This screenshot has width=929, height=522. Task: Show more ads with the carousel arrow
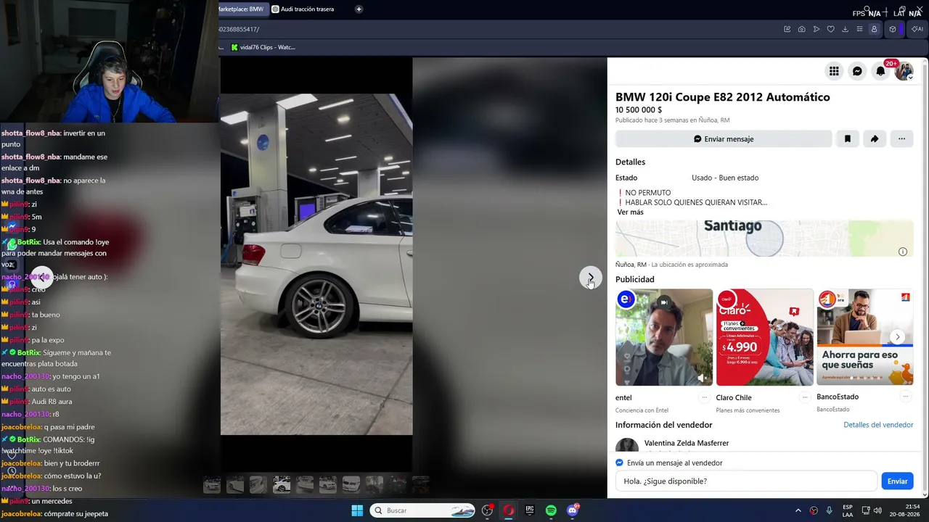coord(898,336)
